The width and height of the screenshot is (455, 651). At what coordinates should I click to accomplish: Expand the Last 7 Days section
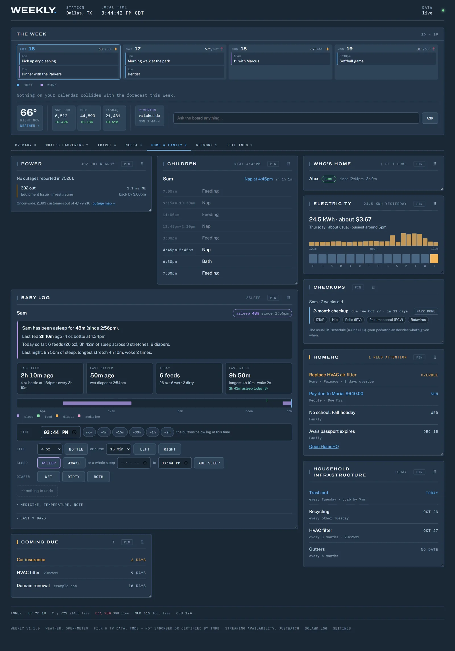coord(31,518)
